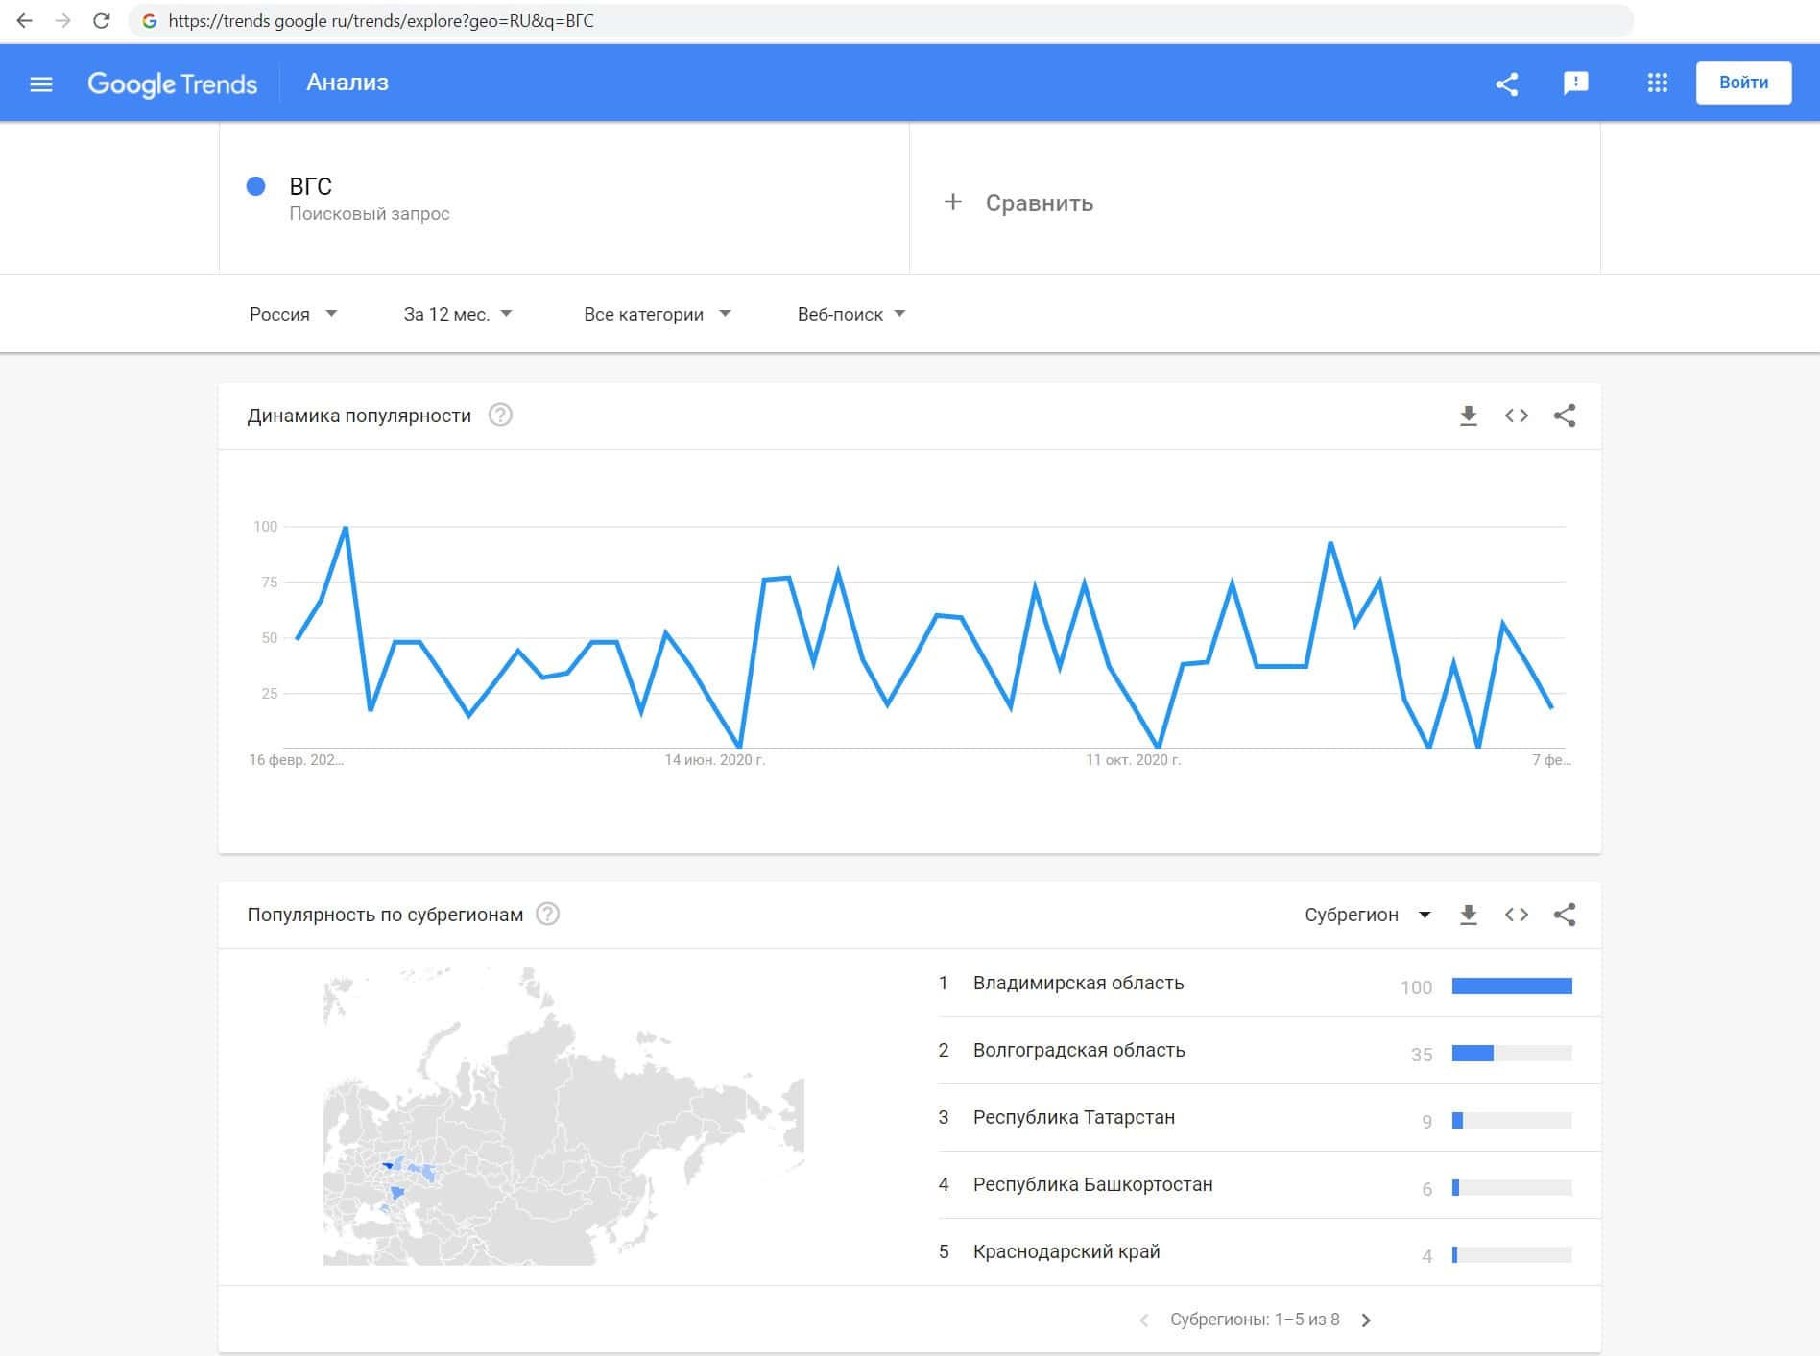This screenshot has height=1356, width=1820.
Task: Click the Войти sign-in button
Action: (x=1742, y=83)
